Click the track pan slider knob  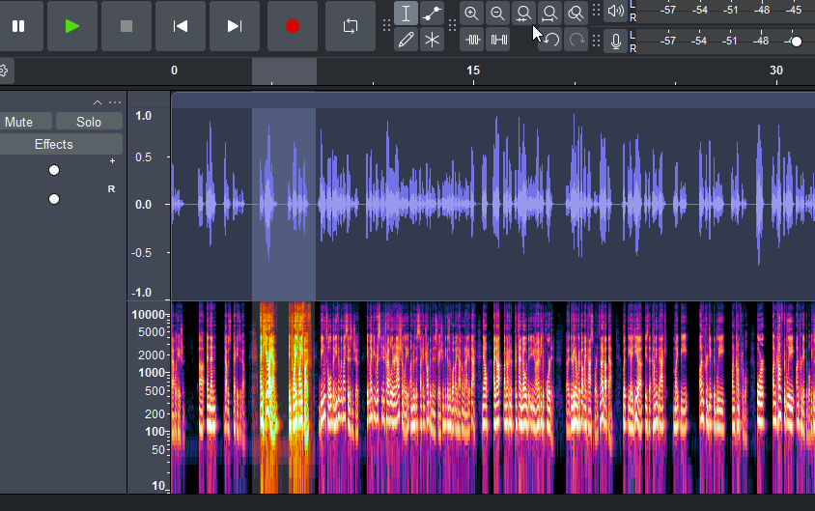(x=54, y=199)
